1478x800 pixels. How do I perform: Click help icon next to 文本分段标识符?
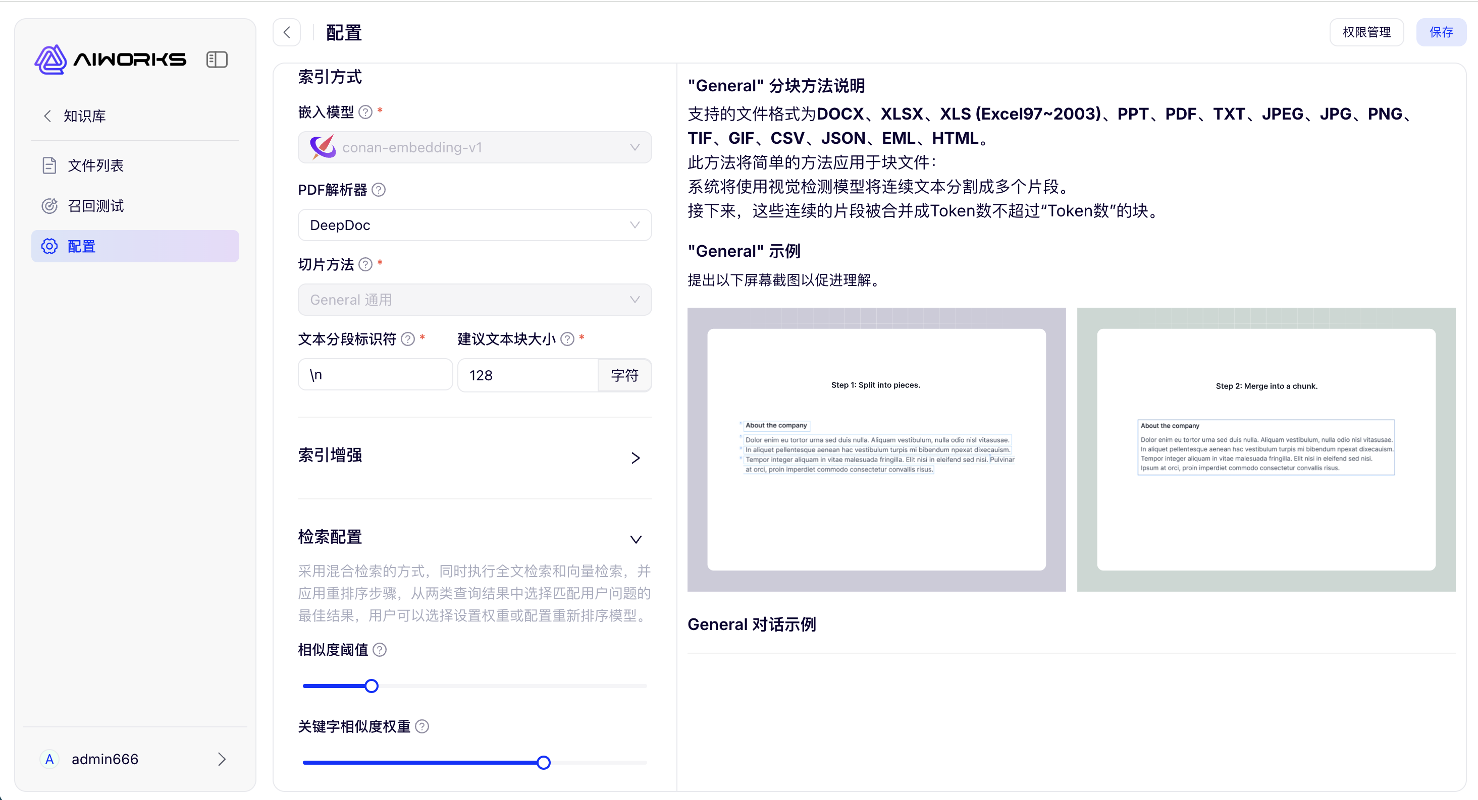(408, 339)
